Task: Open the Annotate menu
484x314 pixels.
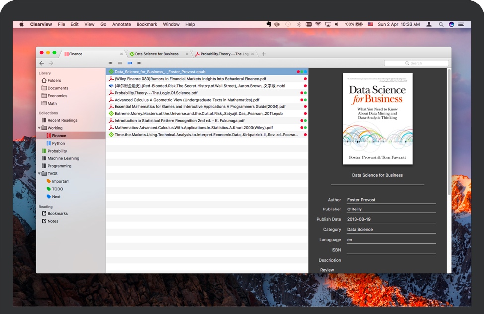Action: click(121, 24)
